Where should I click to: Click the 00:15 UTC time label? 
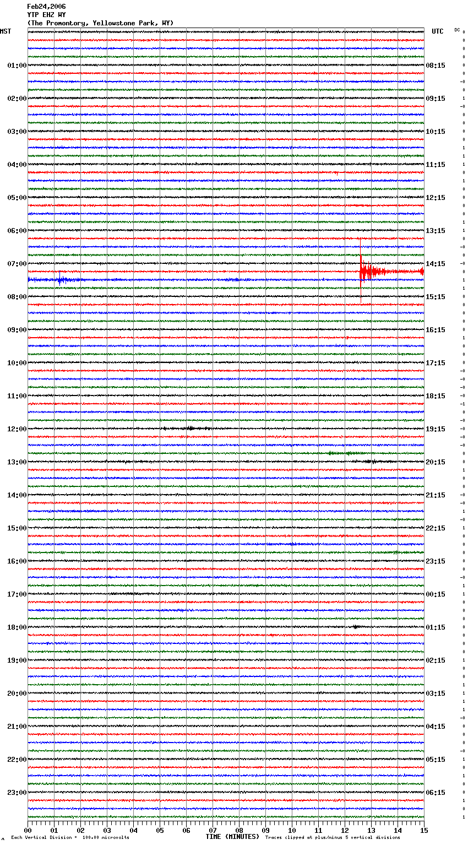point(436,594)
